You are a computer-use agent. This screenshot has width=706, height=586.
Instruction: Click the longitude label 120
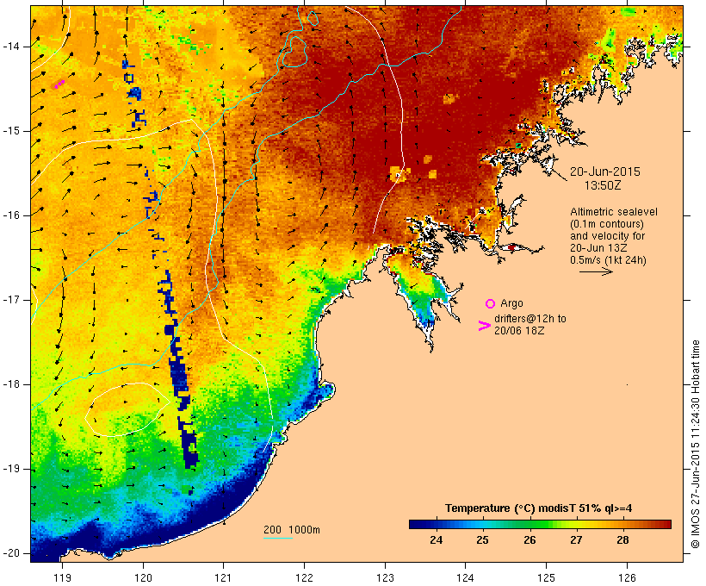pyautogui.click(x=143, y=578)
